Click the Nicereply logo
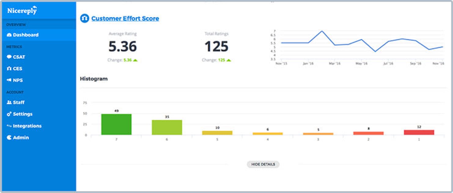The width and height of the screenshot is (453, 193). [x=22, y=10]
